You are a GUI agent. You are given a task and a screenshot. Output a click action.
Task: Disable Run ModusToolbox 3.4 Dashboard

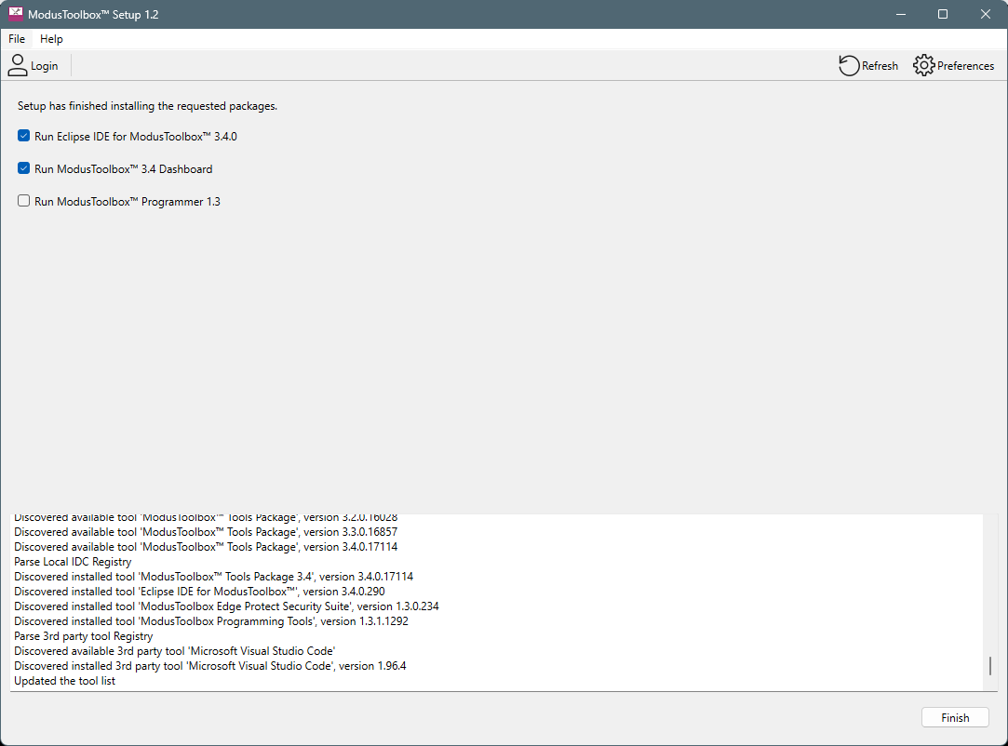[23, 168]
